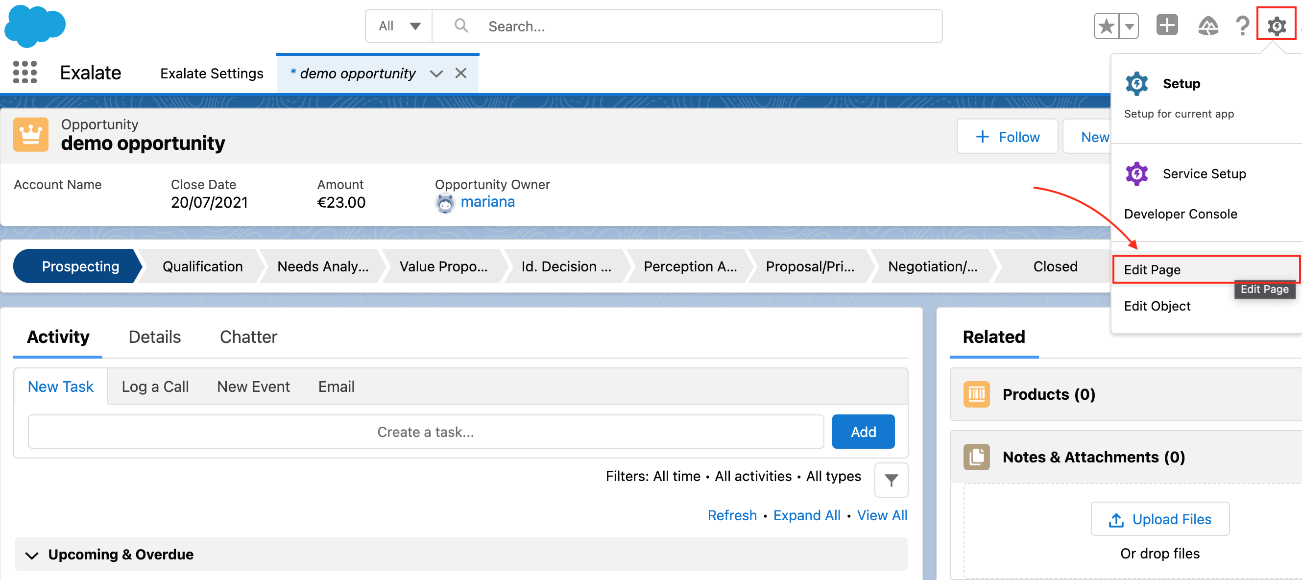Open the App Launcher grid icon
Image resolution: width=1302 pixels, height=580 pixels.
point(25,72)
